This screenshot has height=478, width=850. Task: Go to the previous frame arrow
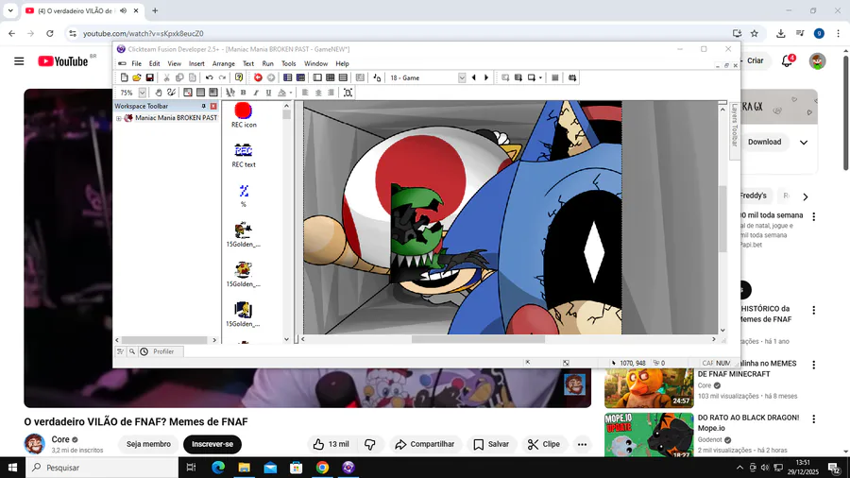[474, 78]
